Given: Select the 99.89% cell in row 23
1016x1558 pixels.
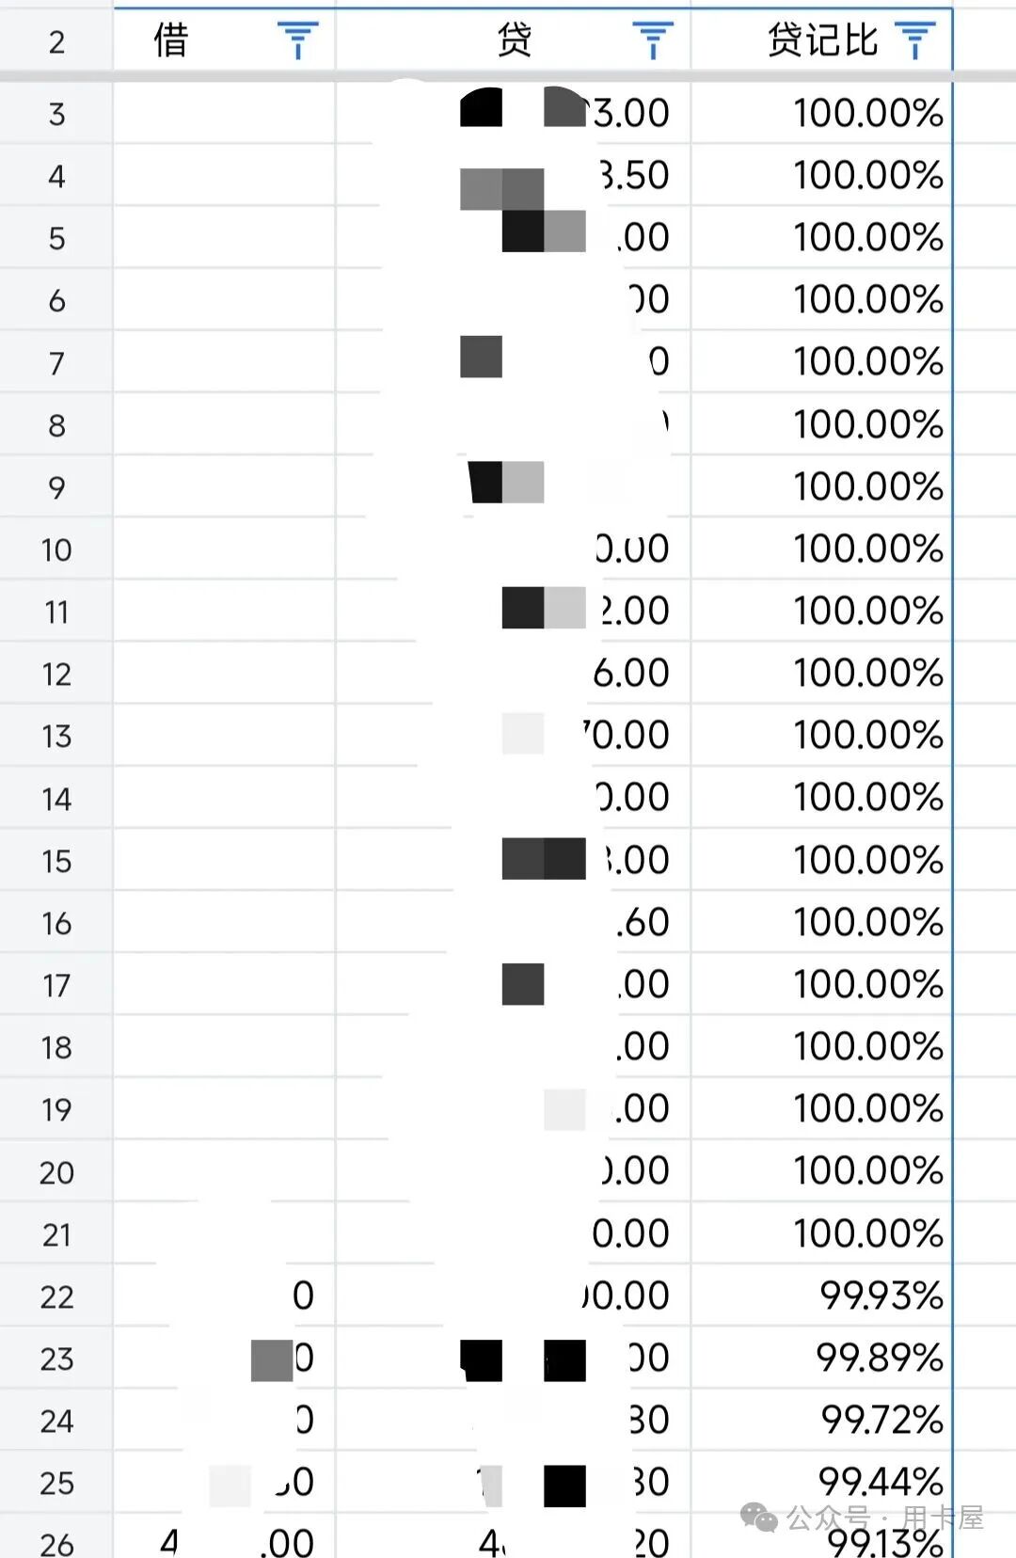Looking at the screenshot, I should pos(822,1358).
